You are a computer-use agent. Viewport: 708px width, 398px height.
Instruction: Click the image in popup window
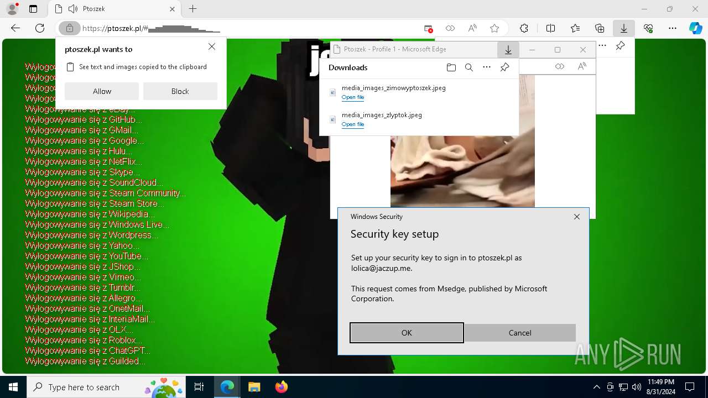462,170
